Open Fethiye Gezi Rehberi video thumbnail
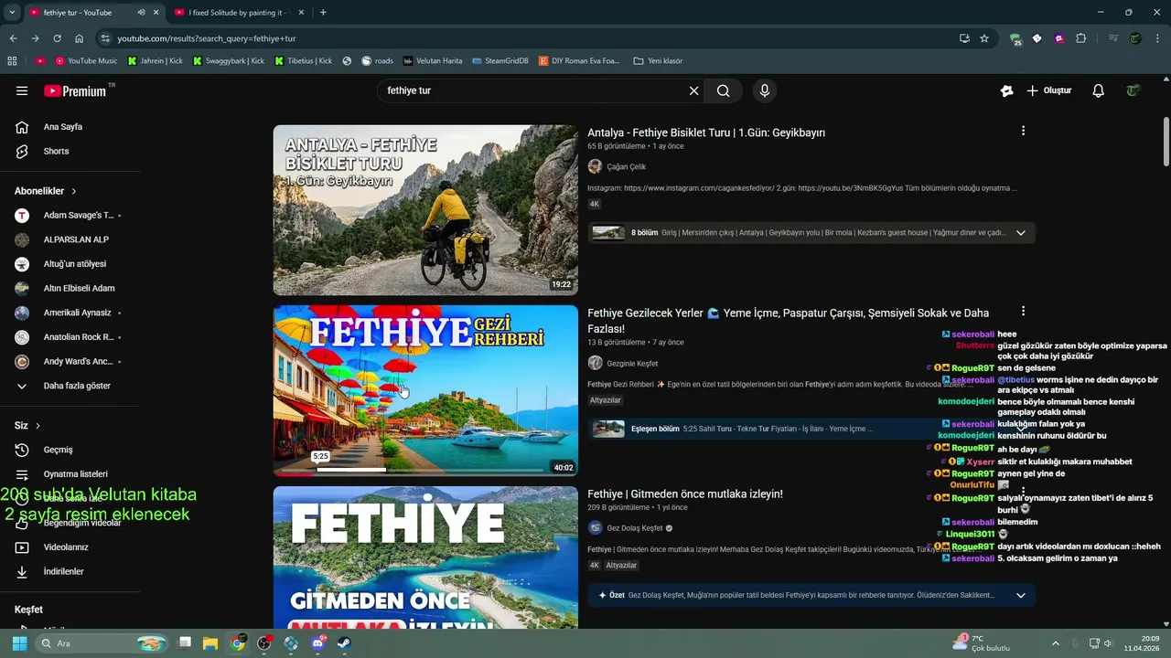This screenshot has width=1171, height=658. coord(425,391)
